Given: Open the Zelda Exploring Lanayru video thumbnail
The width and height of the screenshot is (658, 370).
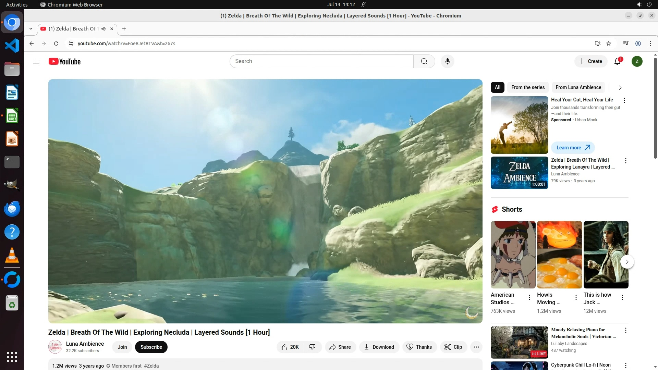Looking at the screenshot, I should click(x=519, y=173).
